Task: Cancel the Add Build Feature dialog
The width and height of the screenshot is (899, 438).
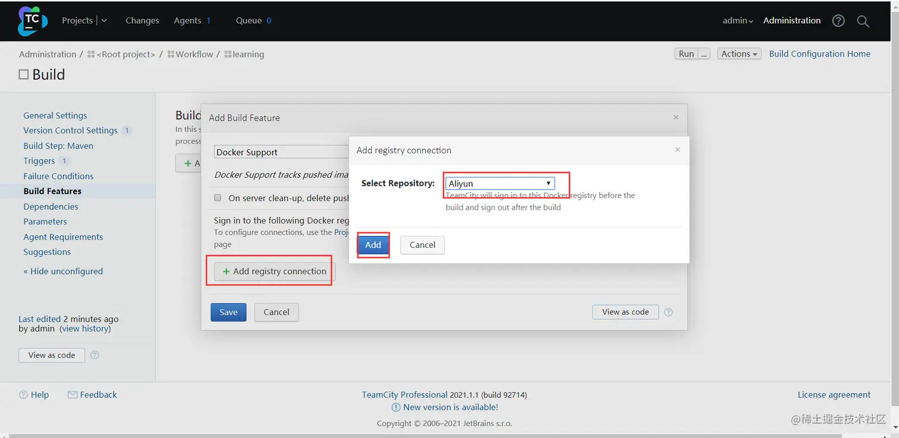Action: (276, 312)
